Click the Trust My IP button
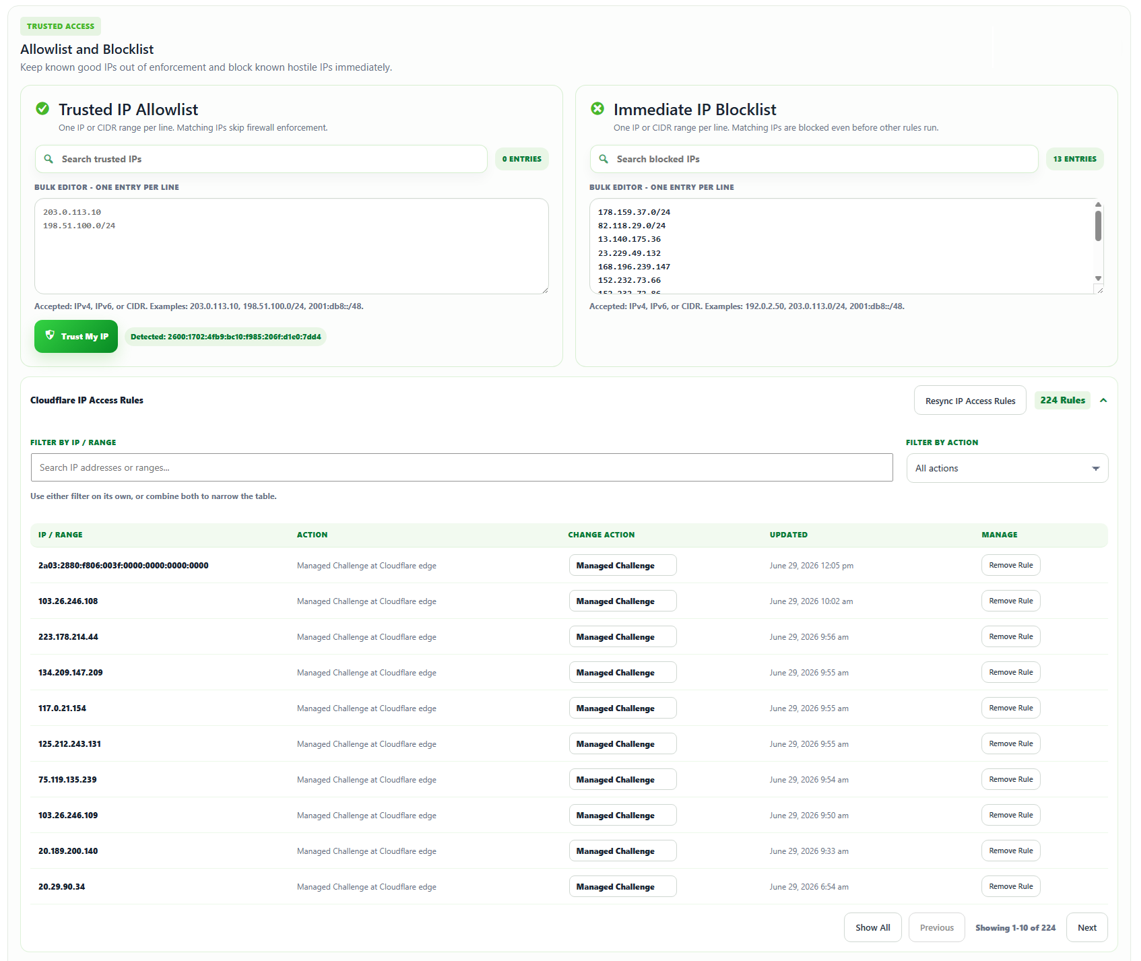This screenshot has height=961, width=1141. tap(76, 336)
